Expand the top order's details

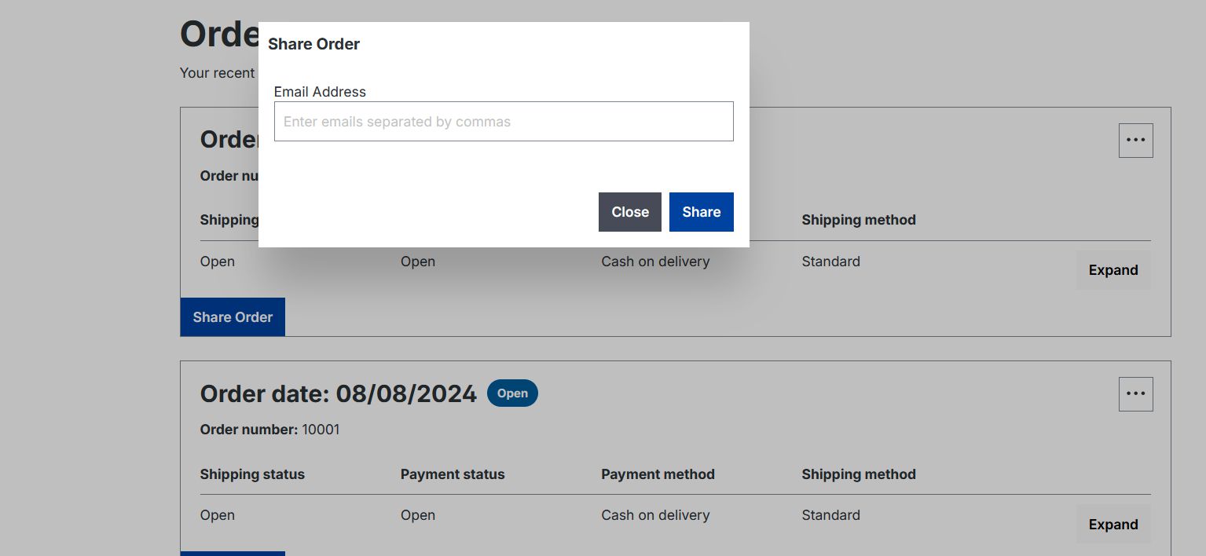1113,270
